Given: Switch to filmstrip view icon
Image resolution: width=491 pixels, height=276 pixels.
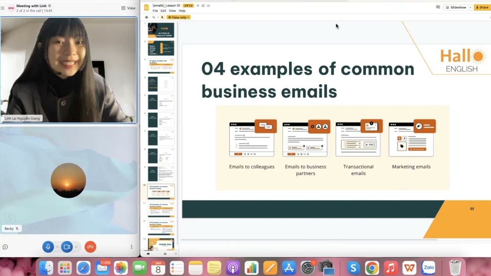Looking at the screenshot, I should click(148, 254).
